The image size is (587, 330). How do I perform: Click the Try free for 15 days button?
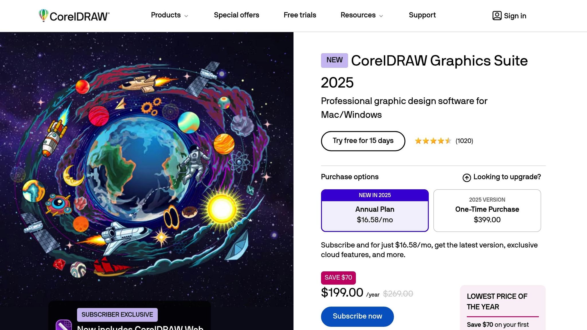pyautogui.click(x=363, y=141)
